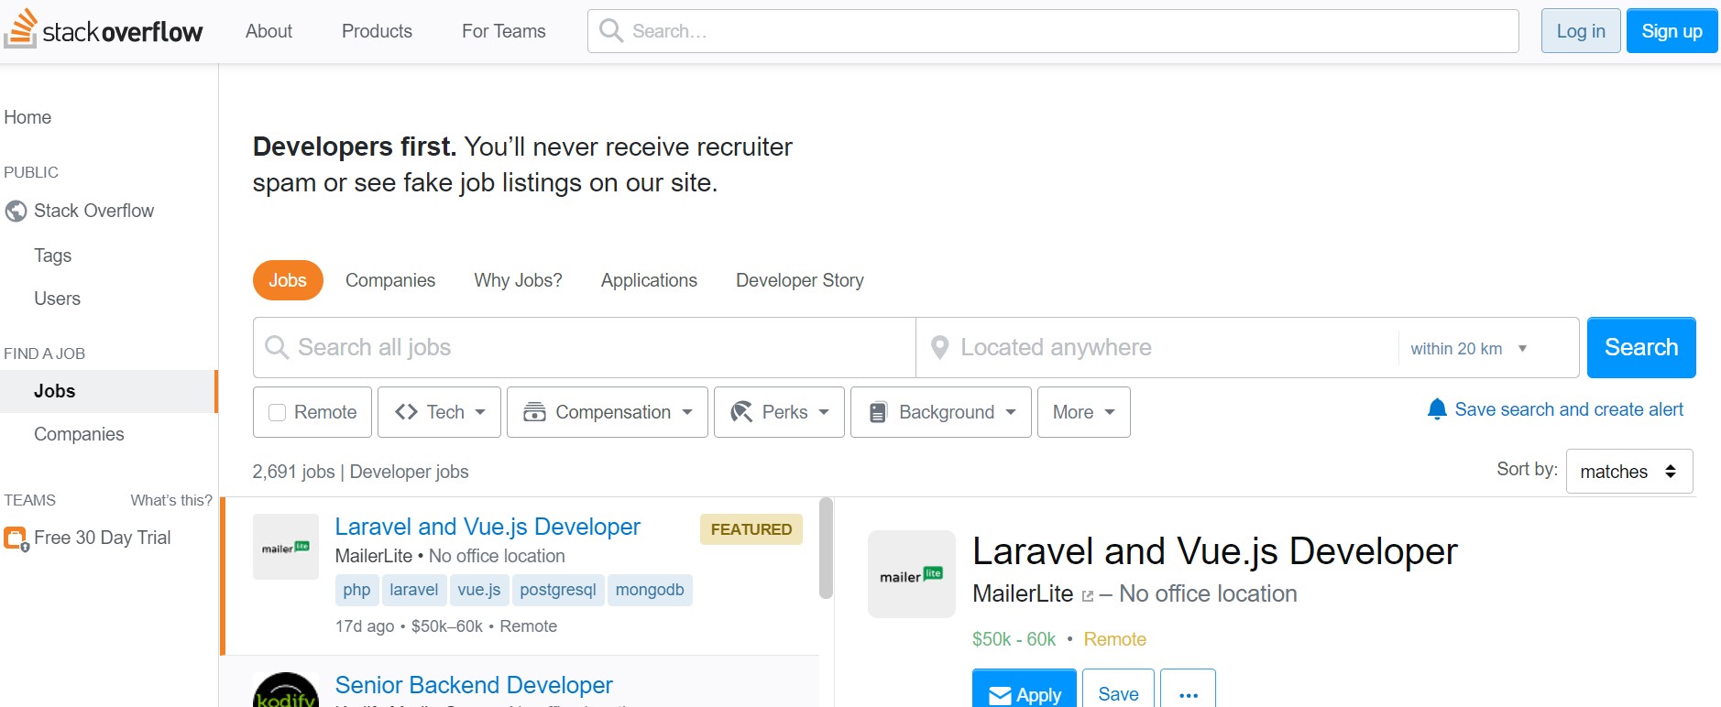Click MailerLite logo in job listing
The image size is (1721, 707).
[x=286, y=547]
